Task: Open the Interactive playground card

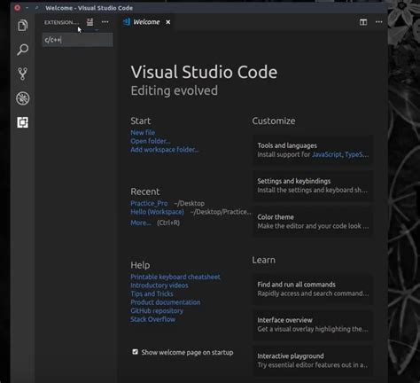Action: coord(313,360)
